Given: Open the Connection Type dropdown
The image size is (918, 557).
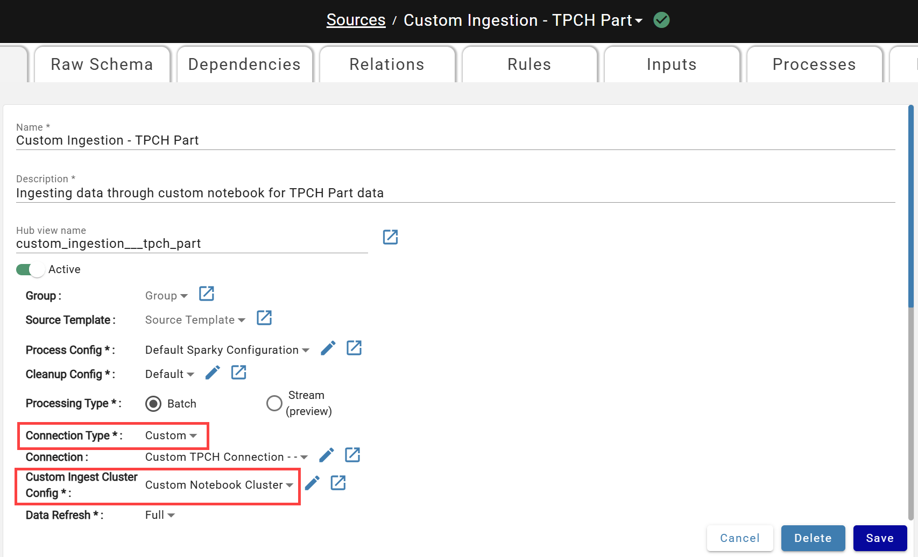Looking at the screenshot, I should tap(171, 435).
